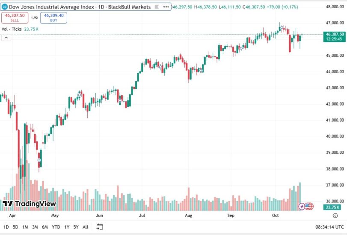
Task: Click the Vol · Ticks indicator label
Action: 11,29
